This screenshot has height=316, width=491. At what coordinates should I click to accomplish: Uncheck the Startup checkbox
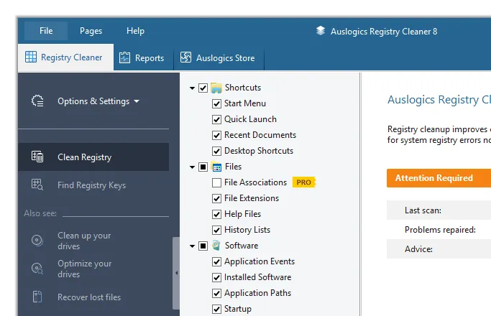point(216,309)
